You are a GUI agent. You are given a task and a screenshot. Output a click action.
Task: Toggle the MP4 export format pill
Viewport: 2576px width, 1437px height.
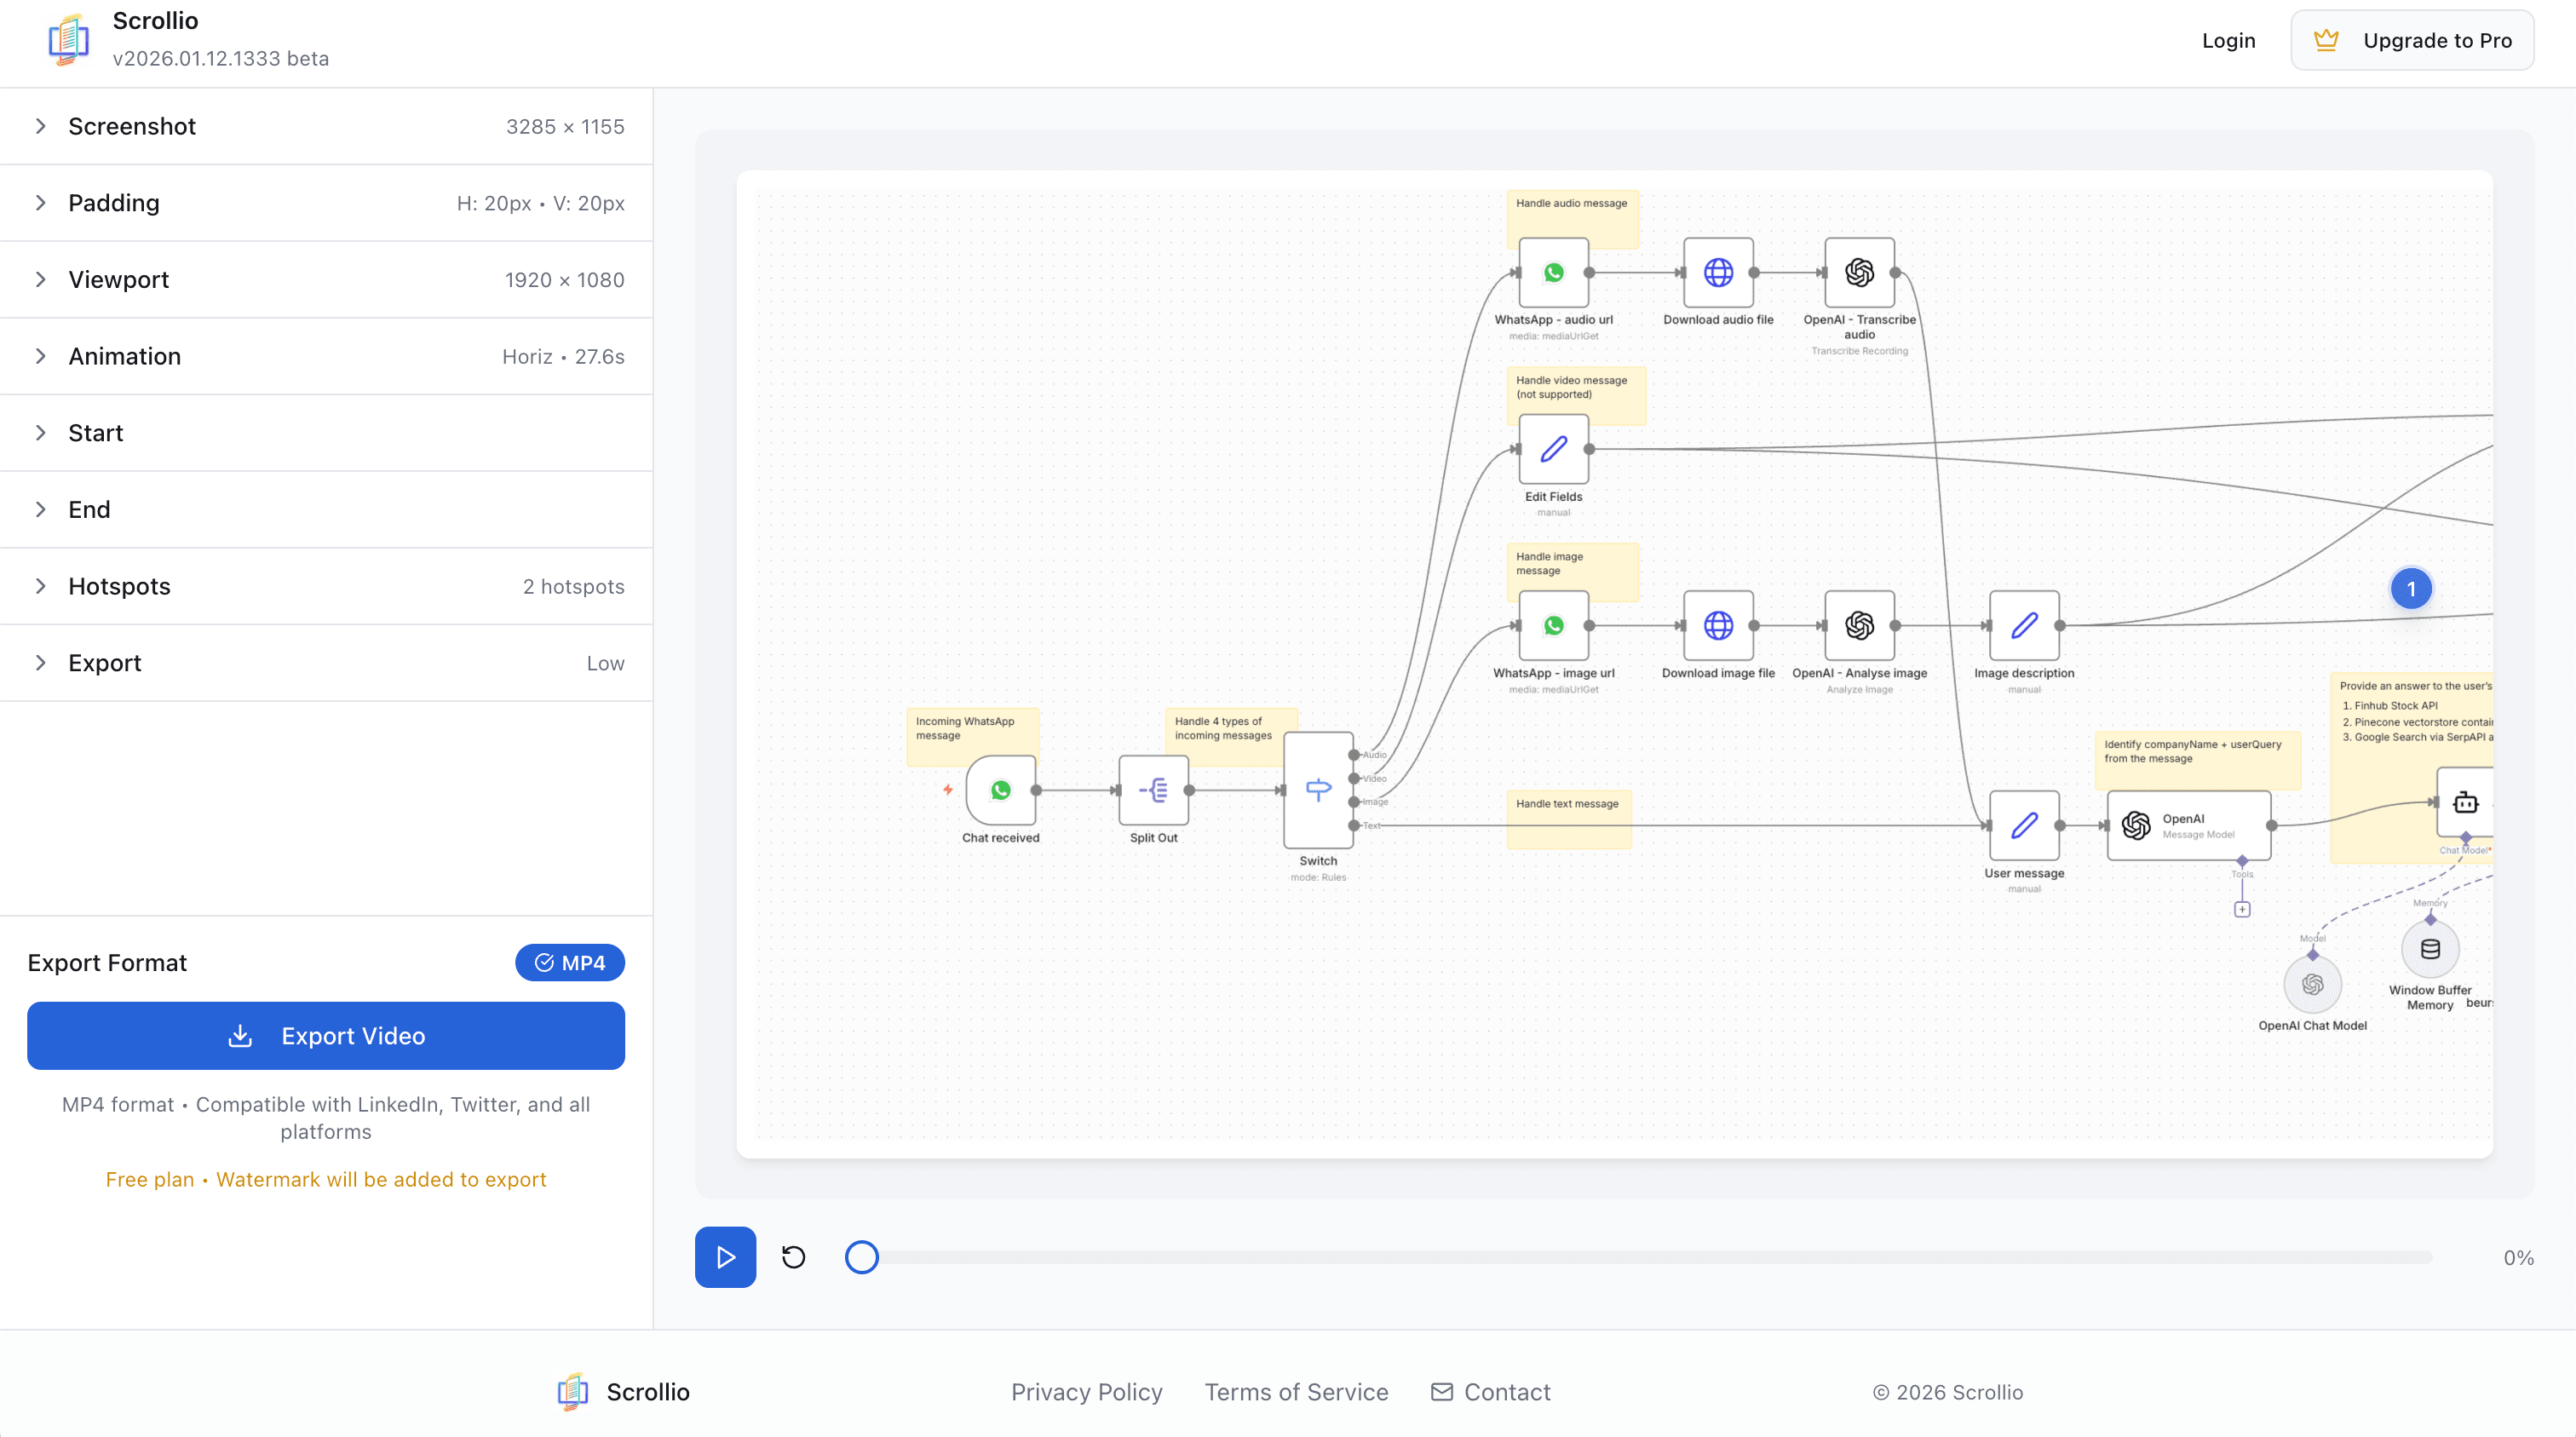click(570, 962)
